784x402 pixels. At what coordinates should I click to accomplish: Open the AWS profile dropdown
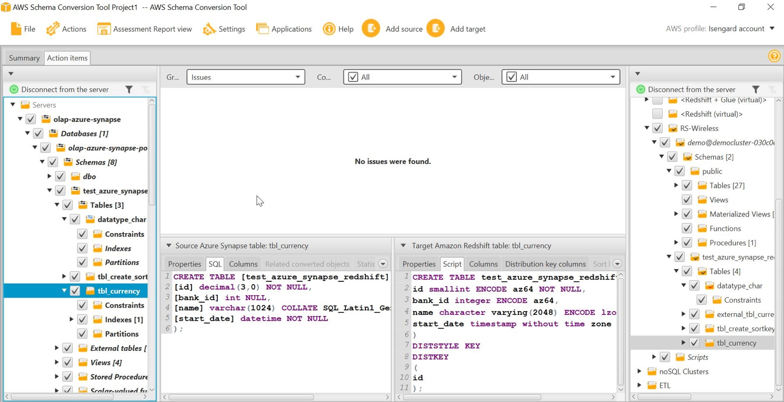tap(772, 29)
